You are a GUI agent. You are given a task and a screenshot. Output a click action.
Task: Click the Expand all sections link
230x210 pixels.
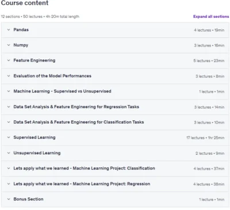(211, 17)
